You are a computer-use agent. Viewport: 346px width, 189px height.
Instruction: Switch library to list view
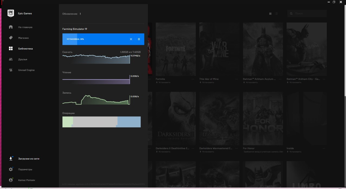click(x=276, y=13)
